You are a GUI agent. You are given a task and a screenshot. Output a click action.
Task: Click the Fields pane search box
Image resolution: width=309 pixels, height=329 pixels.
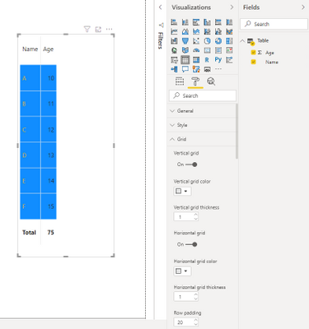274,24
